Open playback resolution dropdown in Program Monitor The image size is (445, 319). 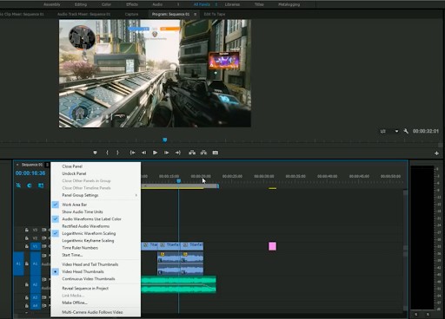[x=389, y=131]
